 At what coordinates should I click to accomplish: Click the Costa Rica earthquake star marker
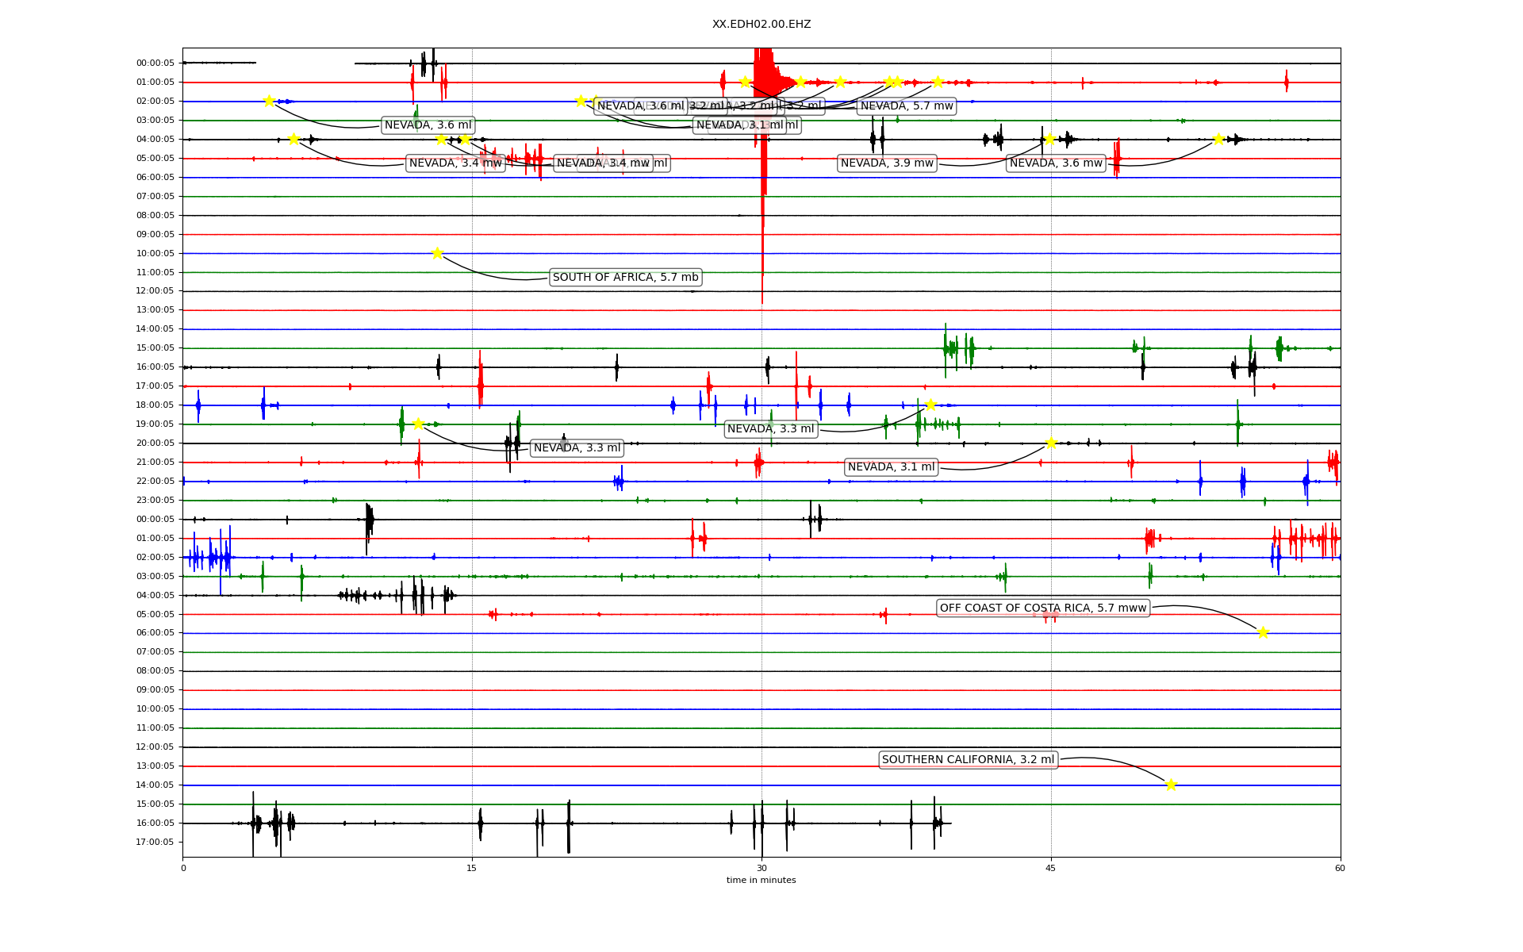[x=1263, y=632]
